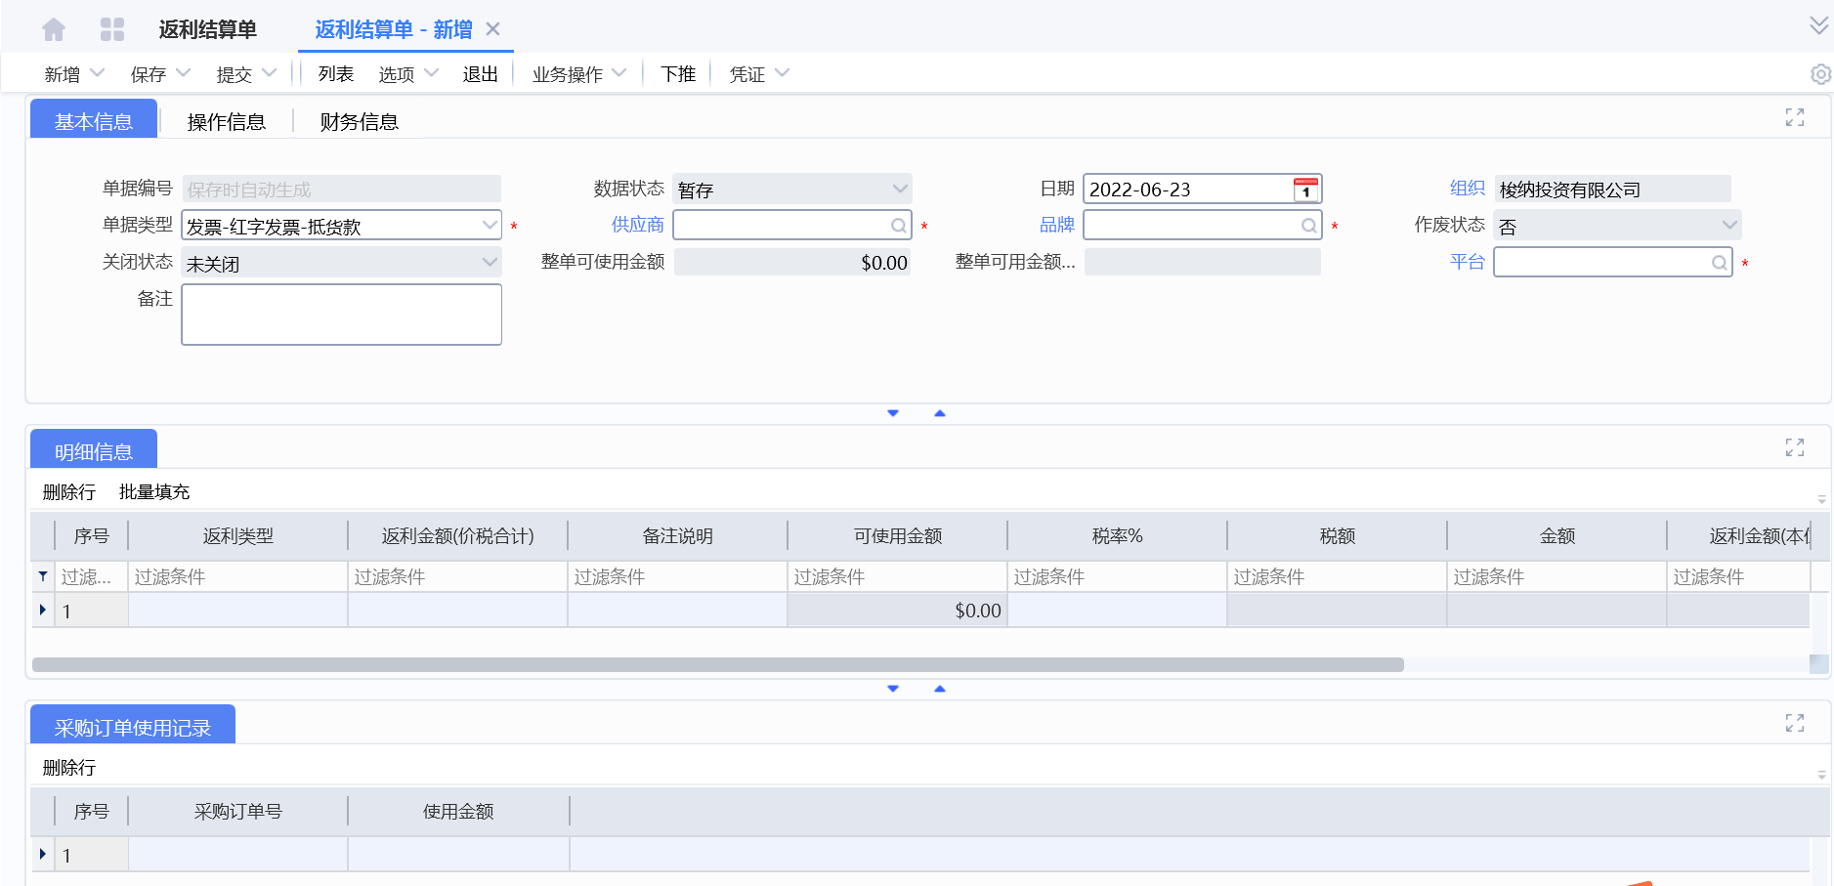This screenshot has height=886, width=1834.
Task: Go to the home page icon
Action: [x=54, y=29]
